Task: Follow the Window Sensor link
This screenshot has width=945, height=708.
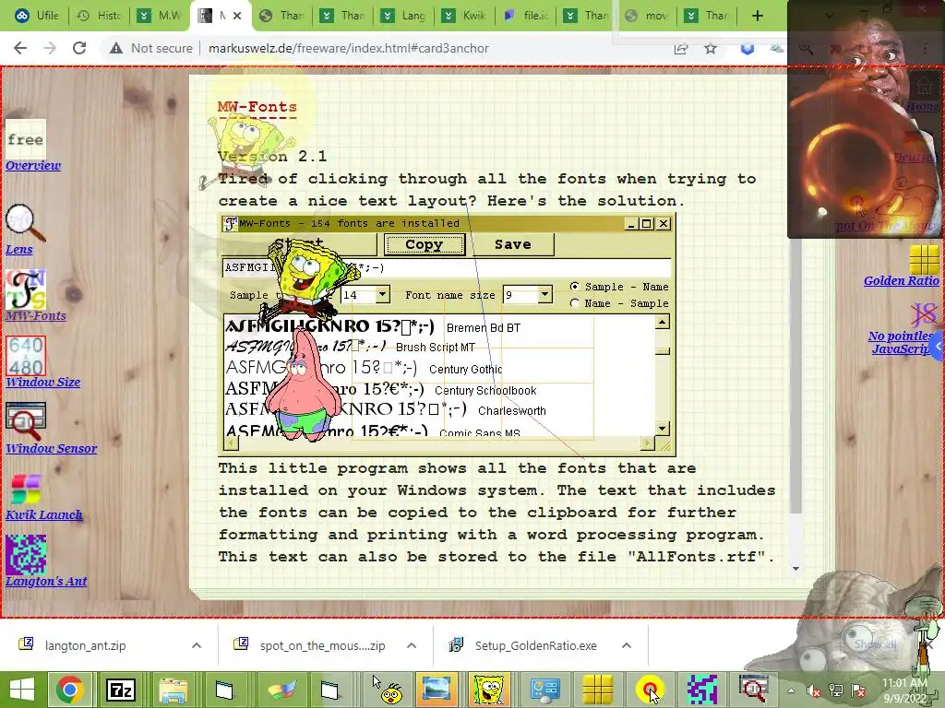Action: point(52,449)
